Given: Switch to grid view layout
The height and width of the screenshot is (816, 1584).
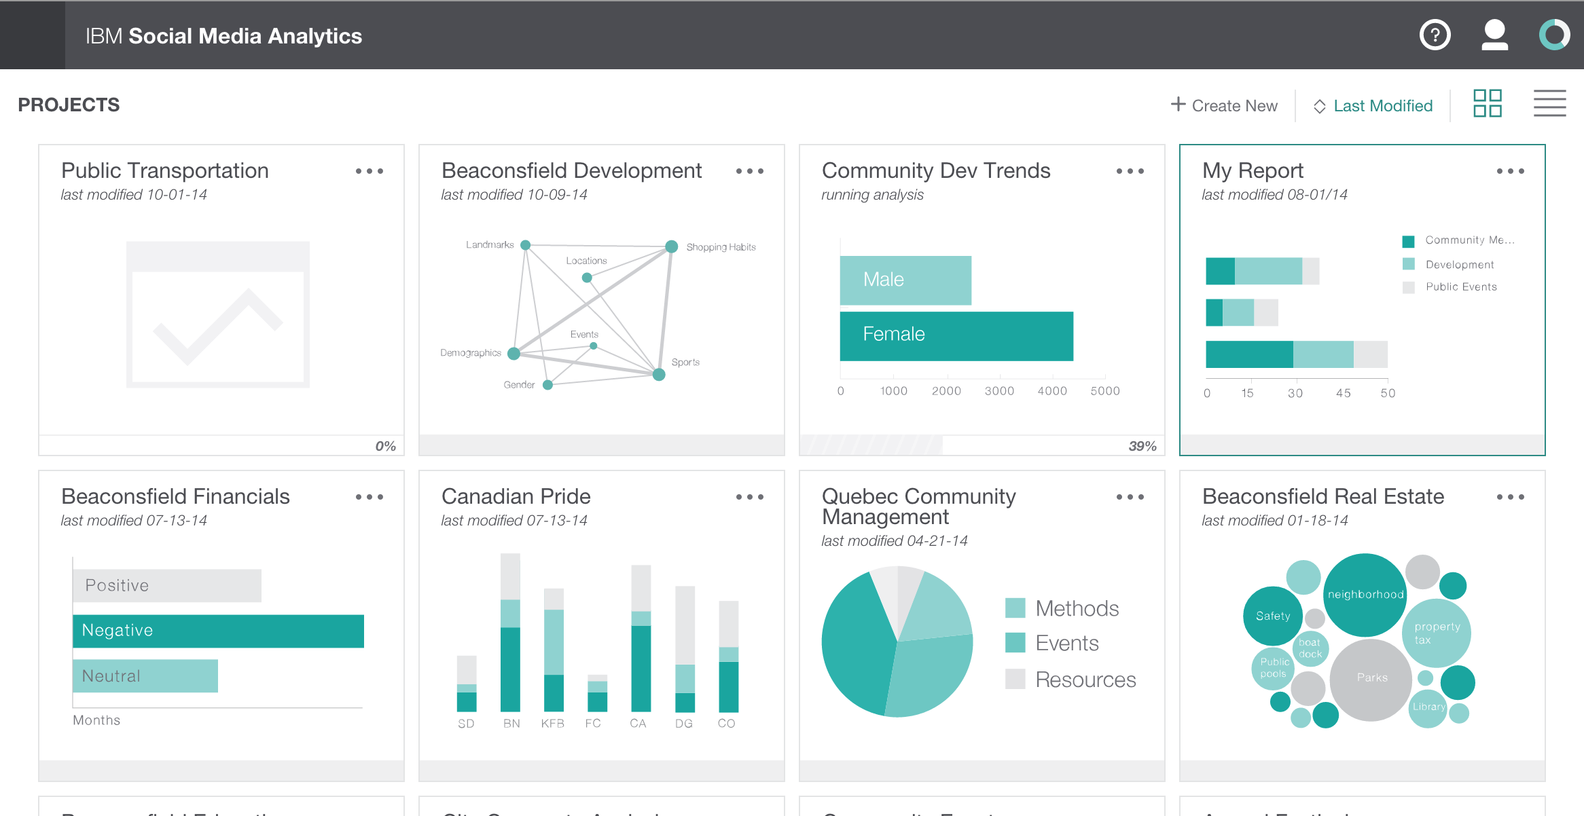Looking at the screenshot, I should coord(1487,104).
